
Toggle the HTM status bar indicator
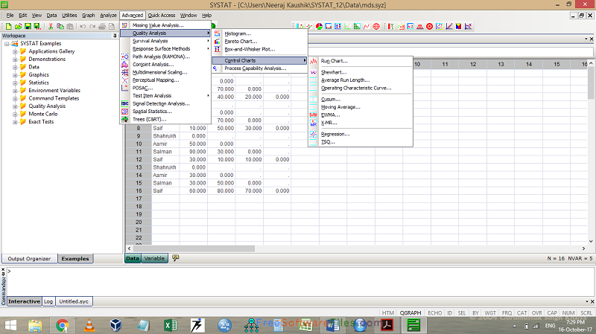[x=388, y=312]
